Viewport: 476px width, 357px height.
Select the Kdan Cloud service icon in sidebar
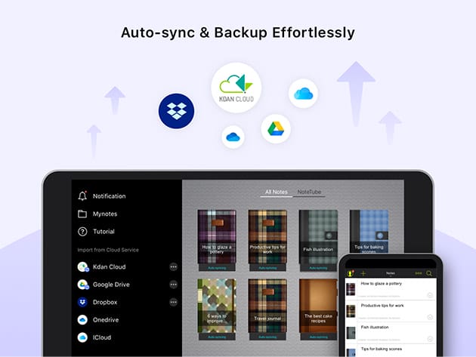[82, 267]
